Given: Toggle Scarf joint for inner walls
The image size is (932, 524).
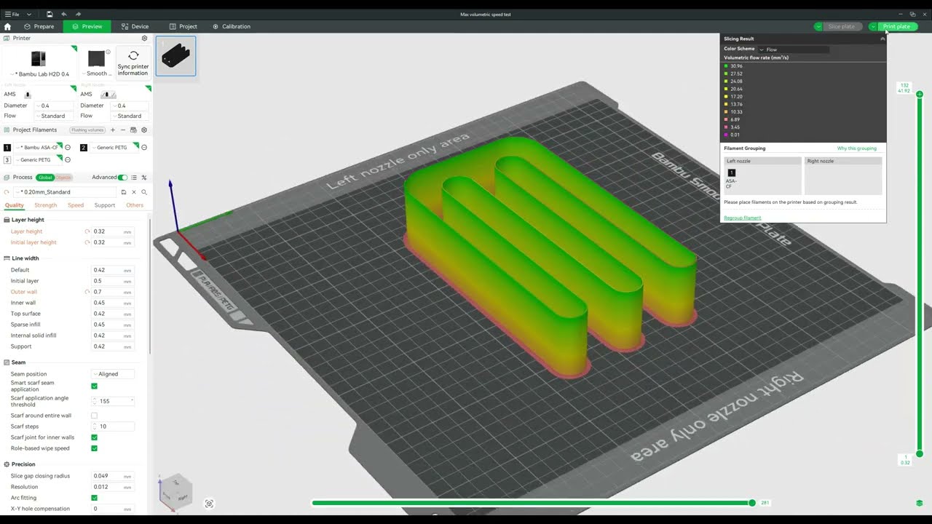Looking at the screenshot, I should (x=94, y=437).
